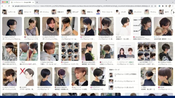Viewport: 175px width, 98px height.
Task: Click the browser forward arrow
Action: click(x=6, y=6)
